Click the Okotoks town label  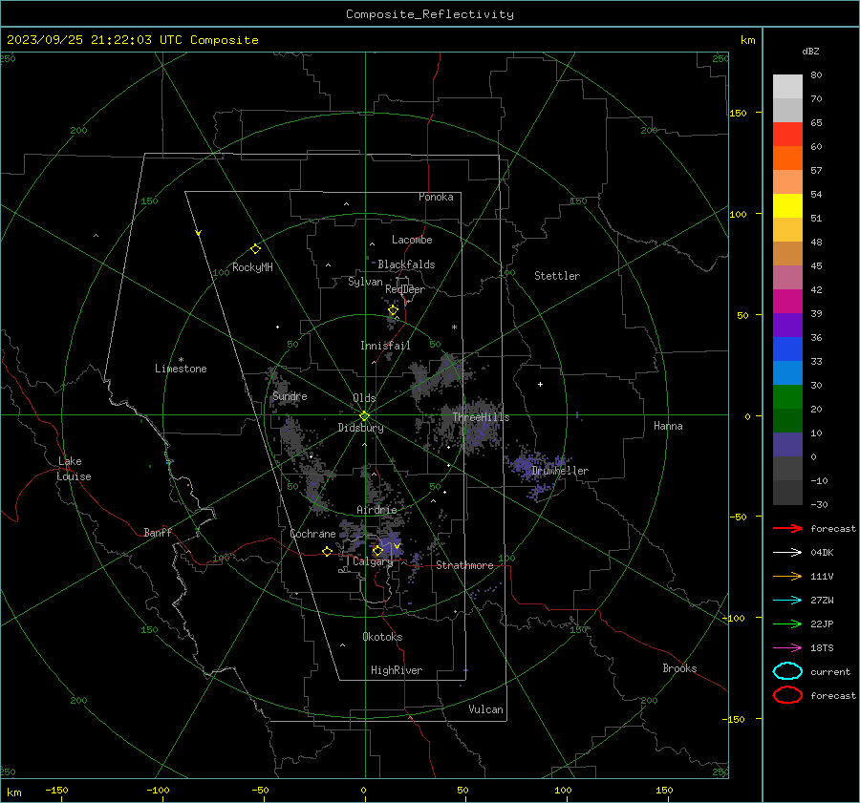[x=382, y=637]
